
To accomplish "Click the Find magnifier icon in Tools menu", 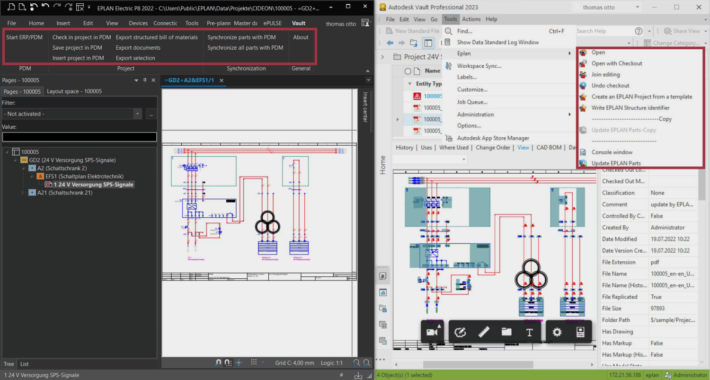I will point(449,31).
